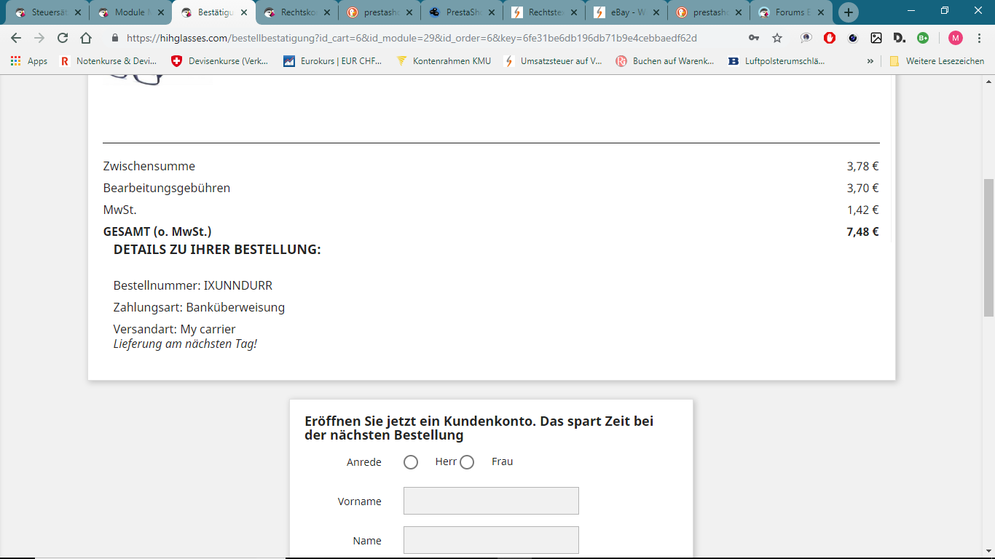Close the 'Forums' tab
The image size is (995, 559).
(x=821, y=12)
